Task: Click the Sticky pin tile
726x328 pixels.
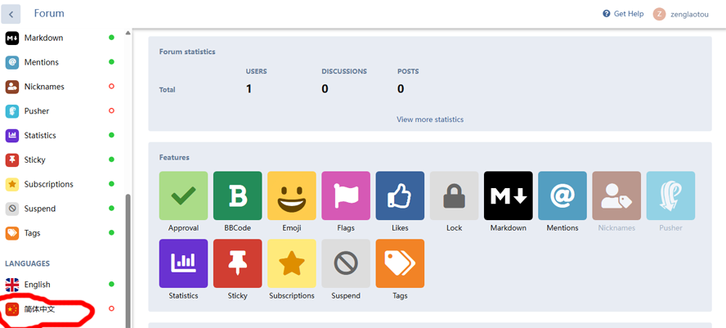Action: tap(237, 263)
